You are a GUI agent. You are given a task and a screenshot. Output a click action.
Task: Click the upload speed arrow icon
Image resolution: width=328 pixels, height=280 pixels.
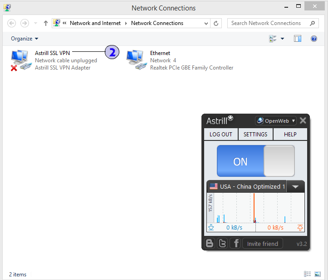[300, 227]
